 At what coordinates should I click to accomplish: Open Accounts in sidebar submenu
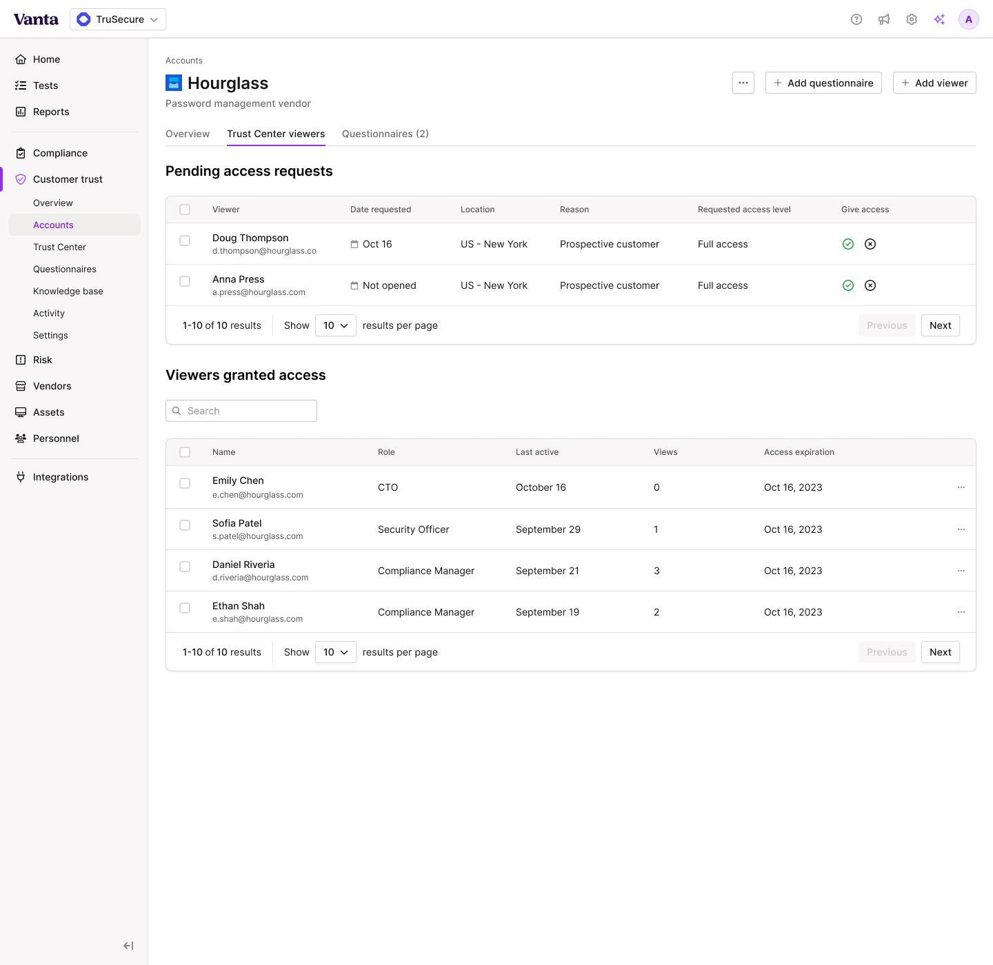[74, 225]
